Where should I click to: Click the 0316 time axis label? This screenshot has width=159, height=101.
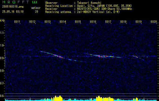(x=93, y=21)
